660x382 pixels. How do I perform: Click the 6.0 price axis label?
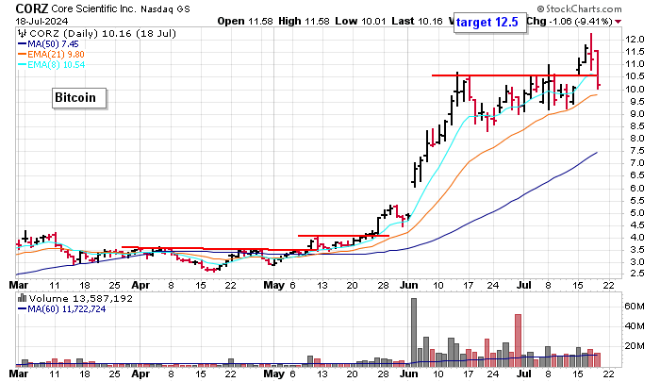click(635, 188)
